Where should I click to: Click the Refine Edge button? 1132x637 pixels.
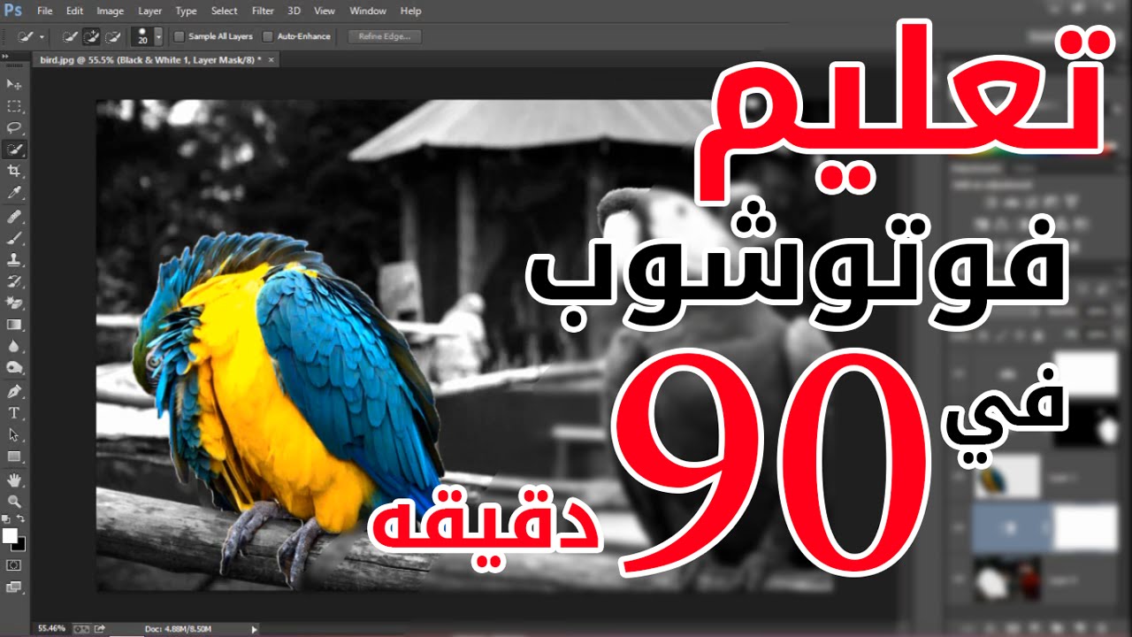point(385,37)
